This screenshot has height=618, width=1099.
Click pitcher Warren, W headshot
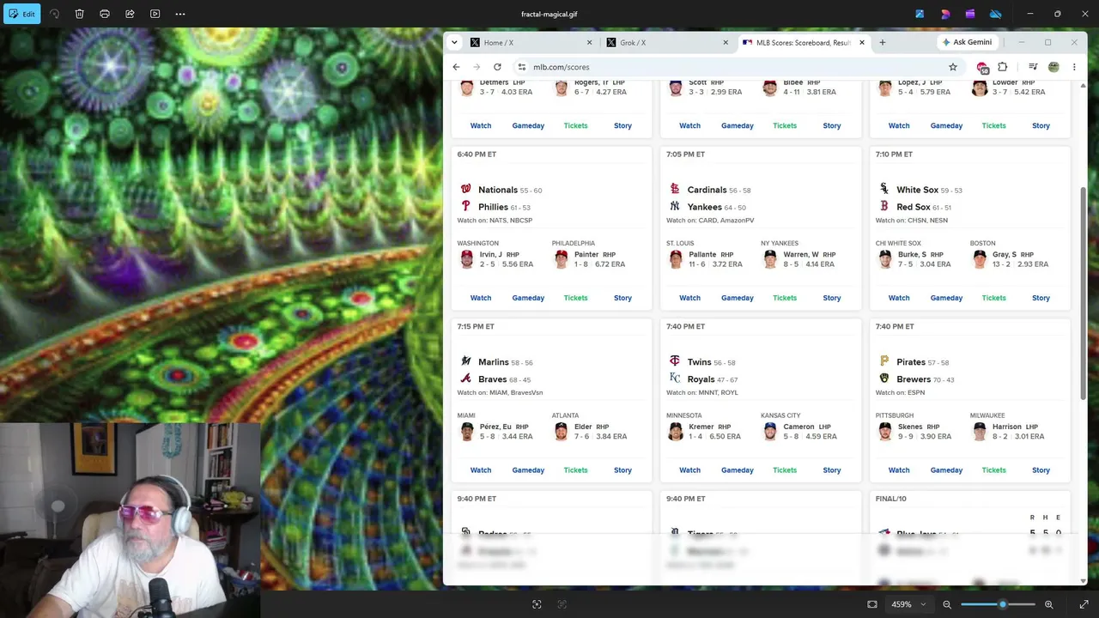tap(770, 259)
